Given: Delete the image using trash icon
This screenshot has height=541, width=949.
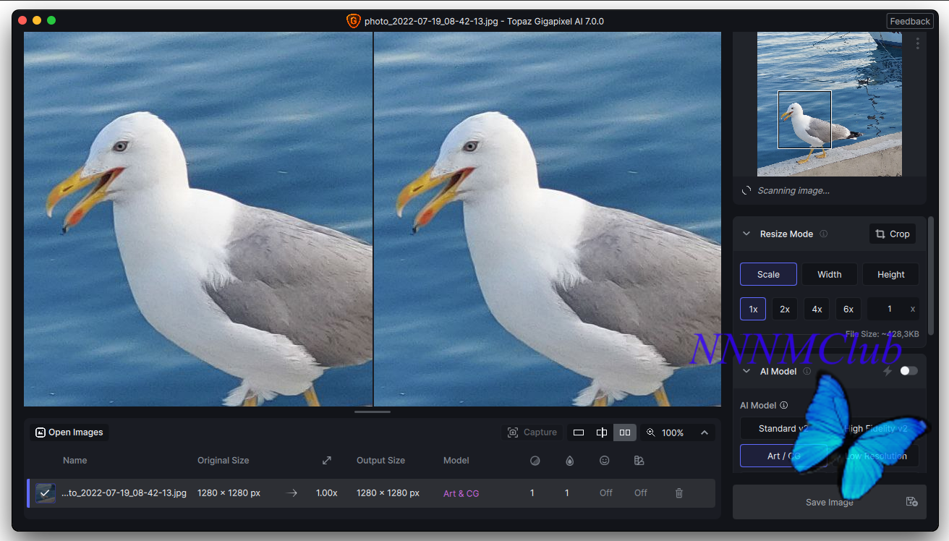Looking at the screenshot, I should (x=678, y=493).
